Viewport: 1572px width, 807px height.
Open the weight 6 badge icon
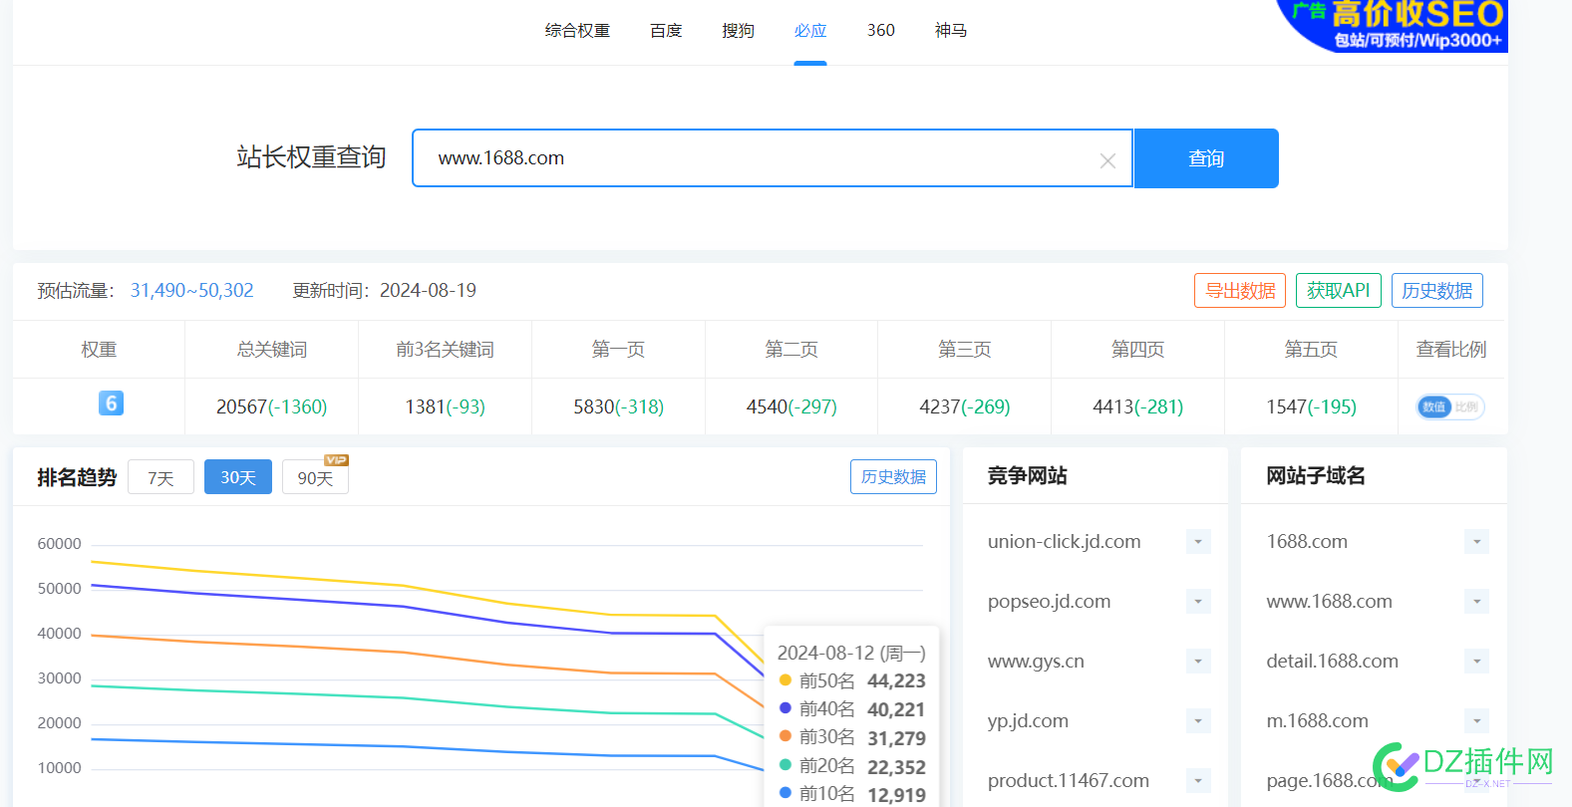[x=111, y=403]
